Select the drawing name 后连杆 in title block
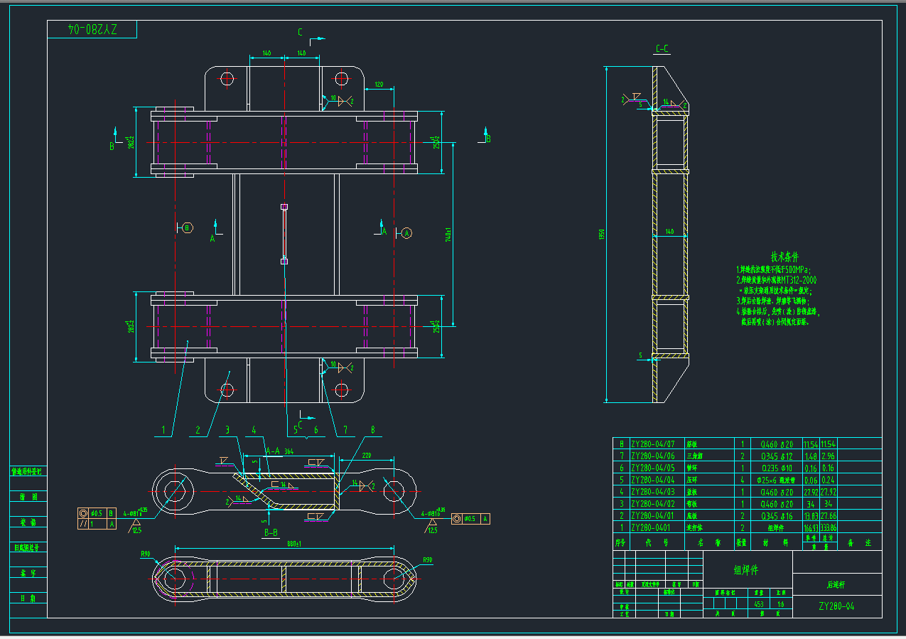This screenshot has height=639, width=906. point(836,584)
